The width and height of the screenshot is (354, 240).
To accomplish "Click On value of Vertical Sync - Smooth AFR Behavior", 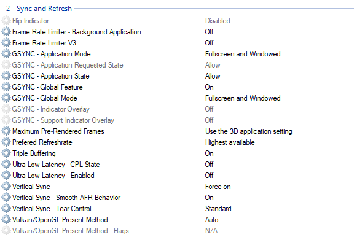I will pos(210,198).
